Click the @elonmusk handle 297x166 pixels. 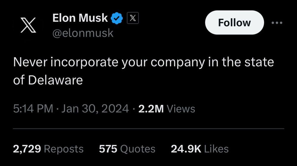pos(83,33)
